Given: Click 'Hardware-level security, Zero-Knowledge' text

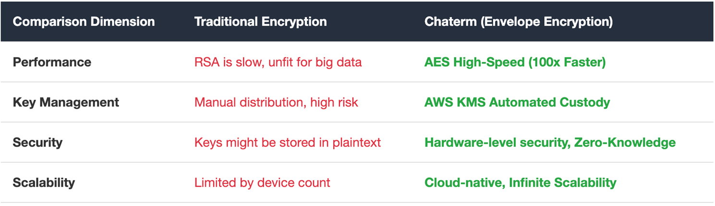Looking at the screenshot, I should pyautogui.click(x=550, y=143).
